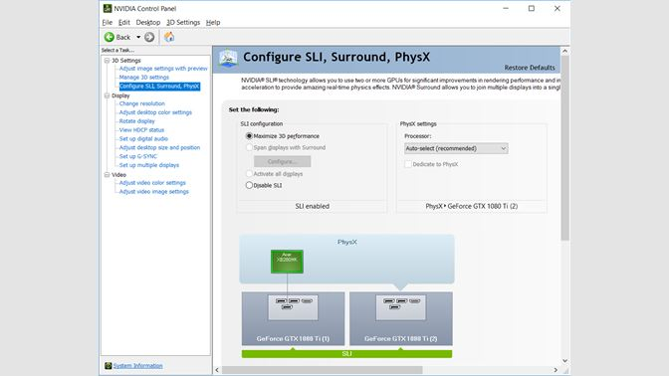The image size is (669, 376).
Task: Click the scroll right arrow
Action: pyautogui.click(x=556, y=370)
